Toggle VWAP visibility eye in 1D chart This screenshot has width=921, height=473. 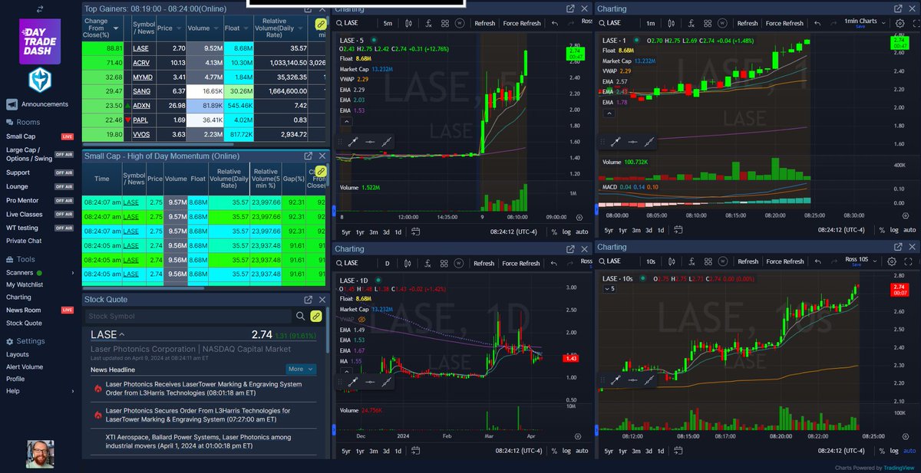click(x=361, y=319)
